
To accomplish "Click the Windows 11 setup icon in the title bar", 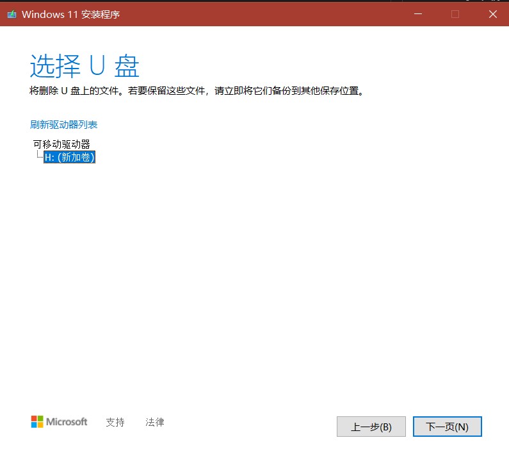I will tap(12, 14).
